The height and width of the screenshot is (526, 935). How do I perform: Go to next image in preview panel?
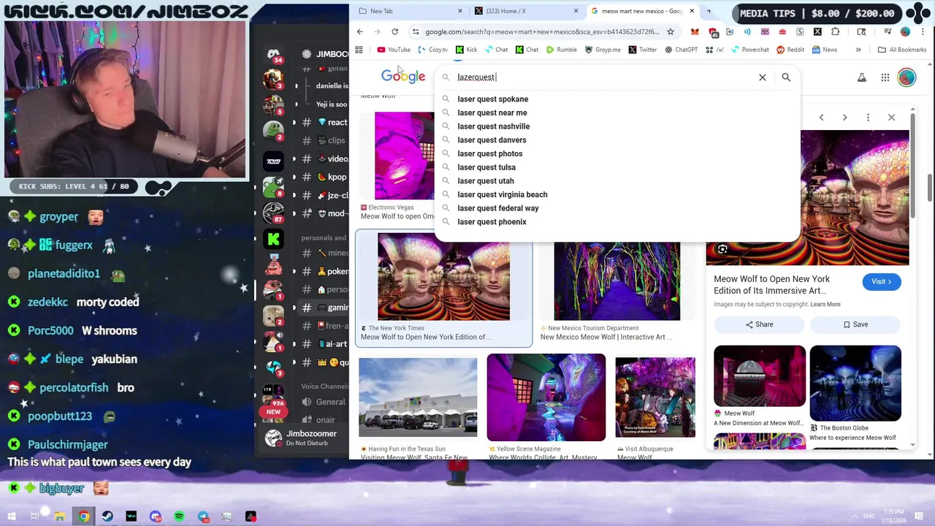pyautogui.click(x=844, y=118)
